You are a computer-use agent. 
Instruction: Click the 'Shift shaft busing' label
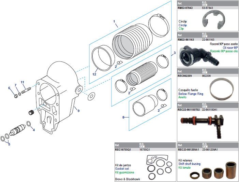pyautogui.click(x=189, y=164)
